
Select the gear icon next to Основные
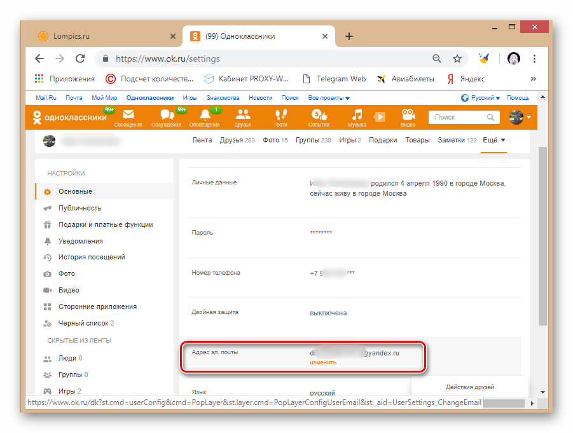click(x=47, y=191)
